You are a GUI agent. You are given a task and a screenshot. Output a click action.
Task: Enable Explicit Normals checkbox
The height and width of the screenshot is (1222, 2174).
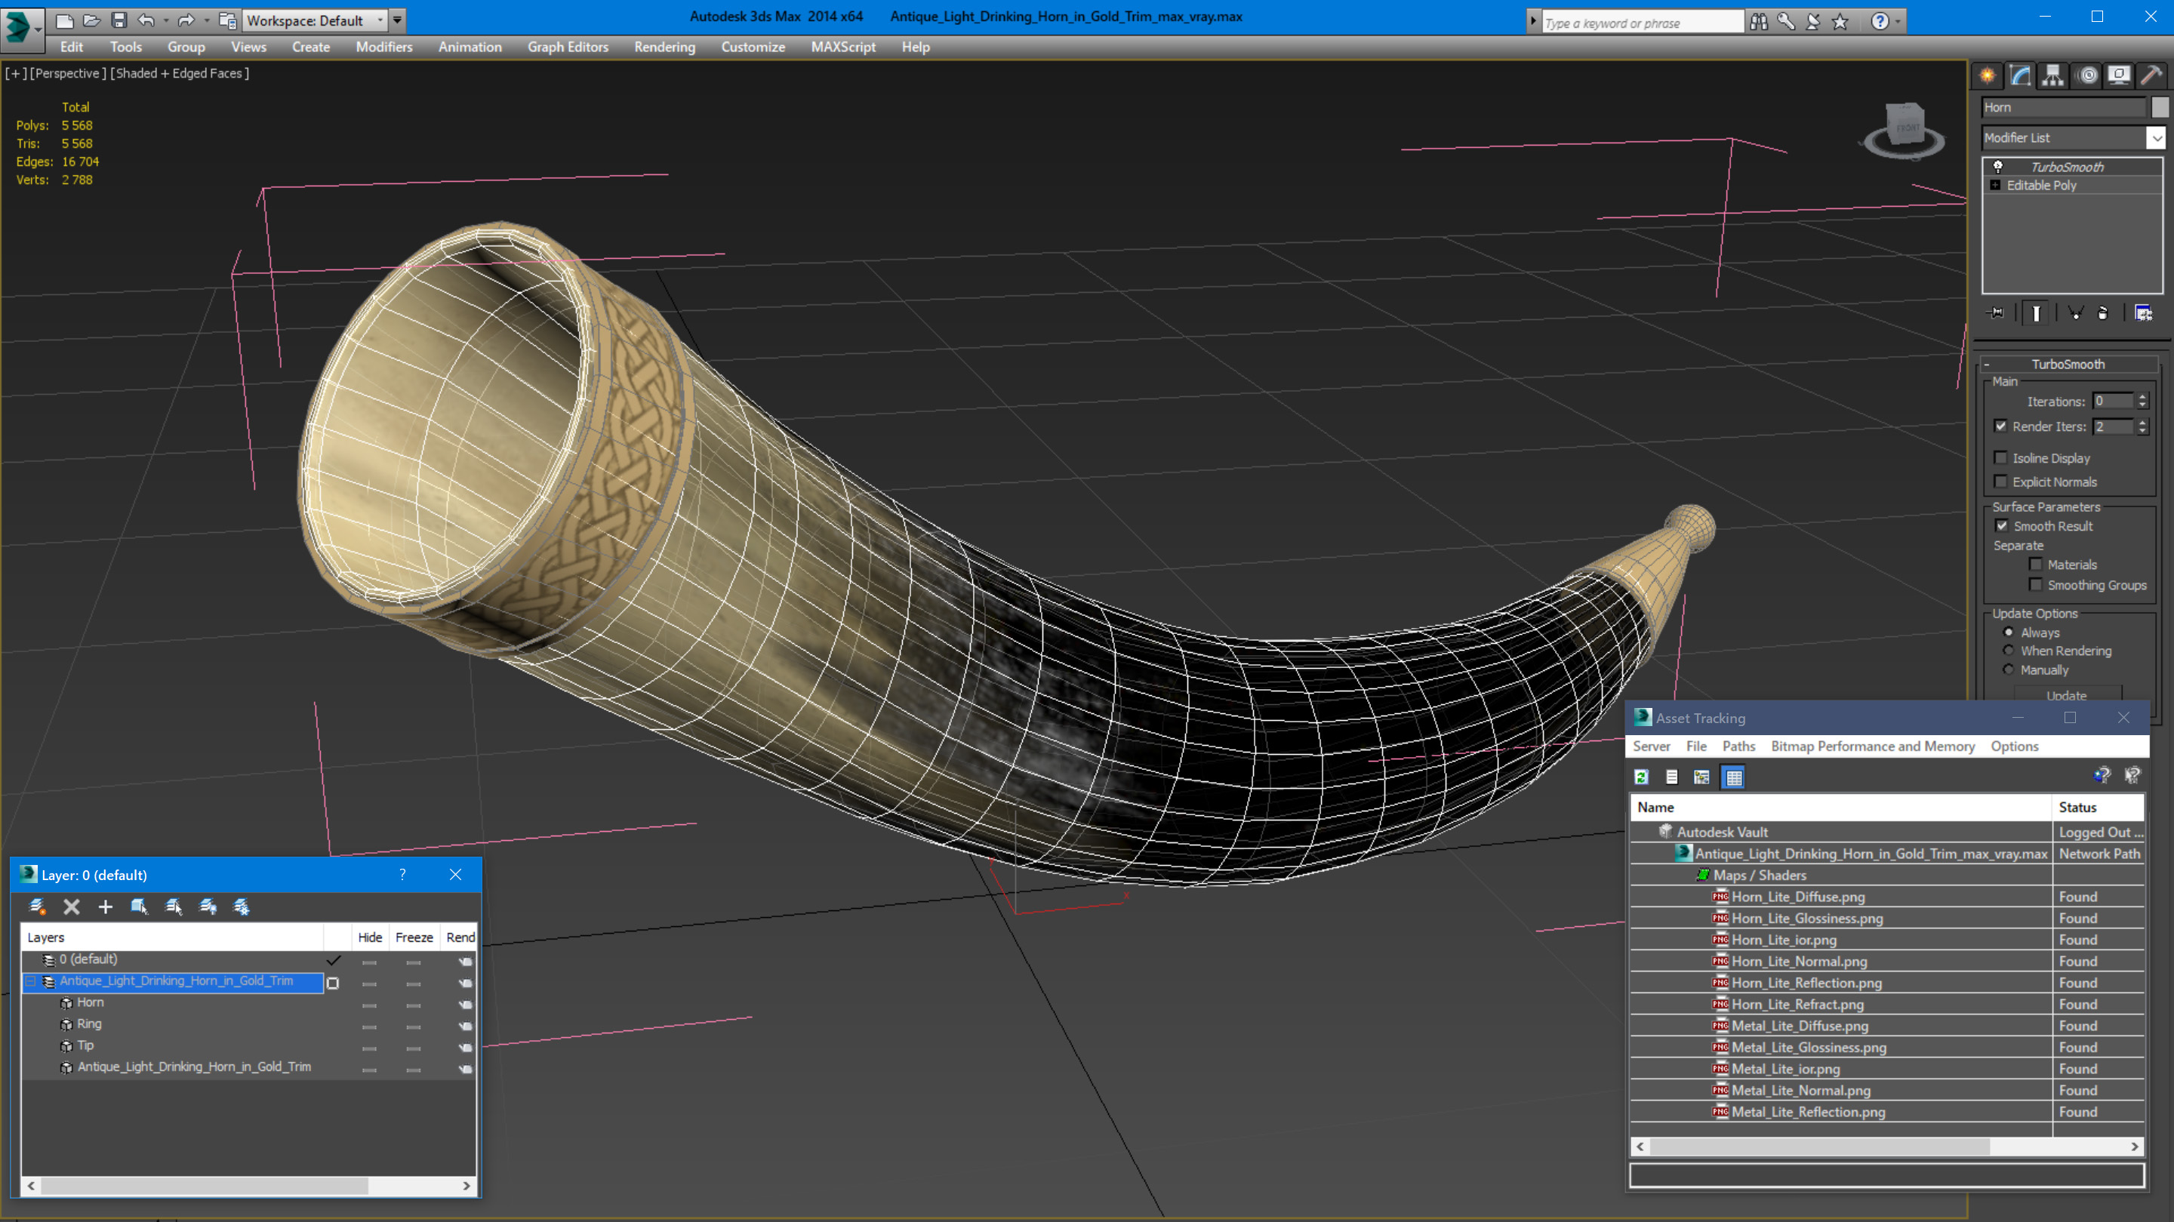[x=2001, y=482]
